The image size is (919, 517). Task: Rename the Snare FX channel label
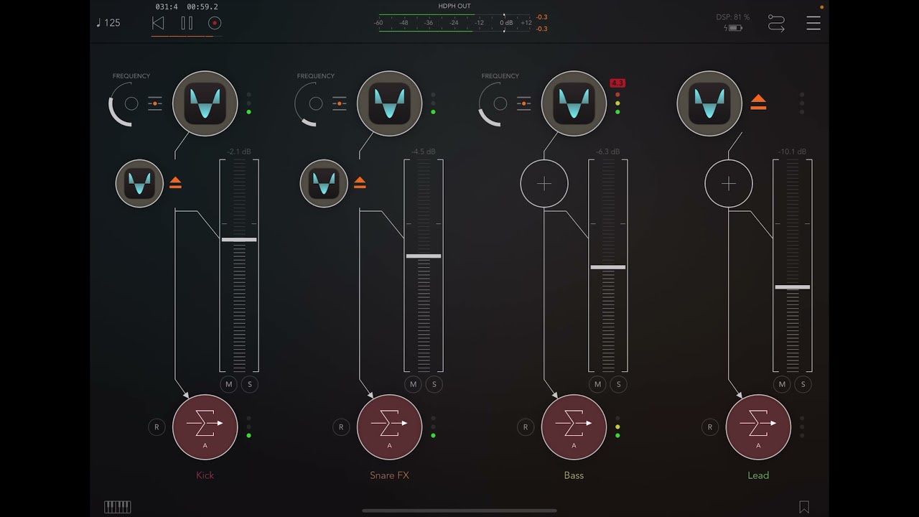point(389,475)
